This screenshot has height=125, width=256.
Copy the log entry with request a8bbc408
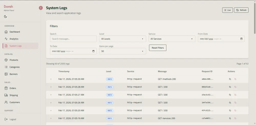click(230, 79)
